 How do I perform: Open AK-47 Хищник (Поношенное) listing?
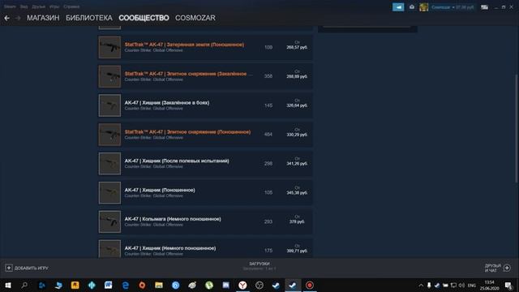[x=205, y=193]
